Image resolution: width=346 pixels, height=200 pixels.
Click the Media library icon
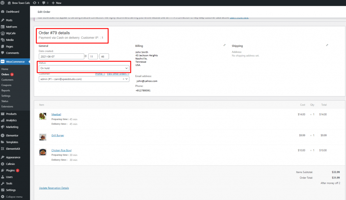tap(3, 40)
